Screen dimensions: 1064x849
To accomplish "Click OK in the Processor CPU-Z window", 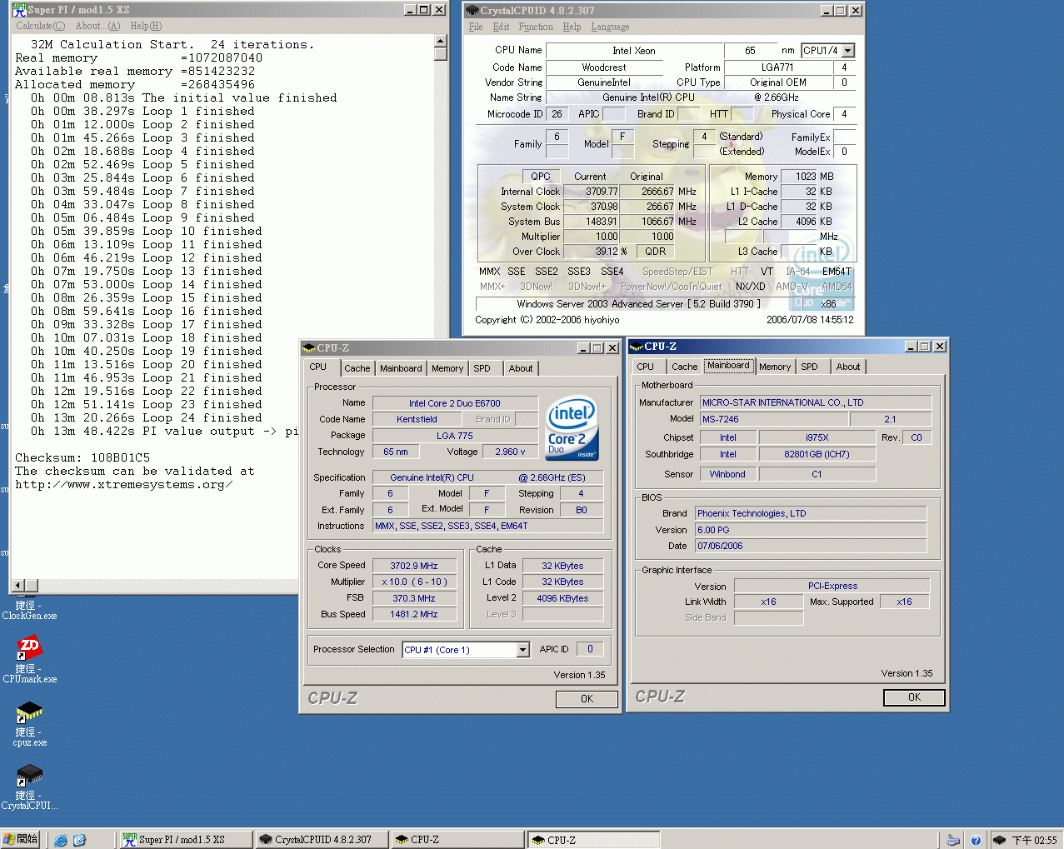I will click(587, 699).
